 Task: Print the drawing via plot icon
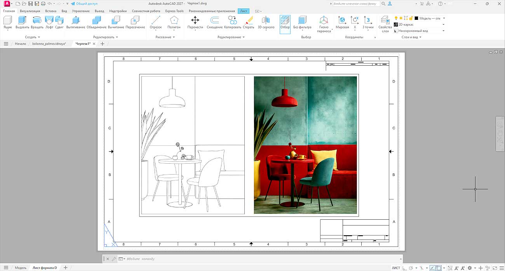pos(43,3)
